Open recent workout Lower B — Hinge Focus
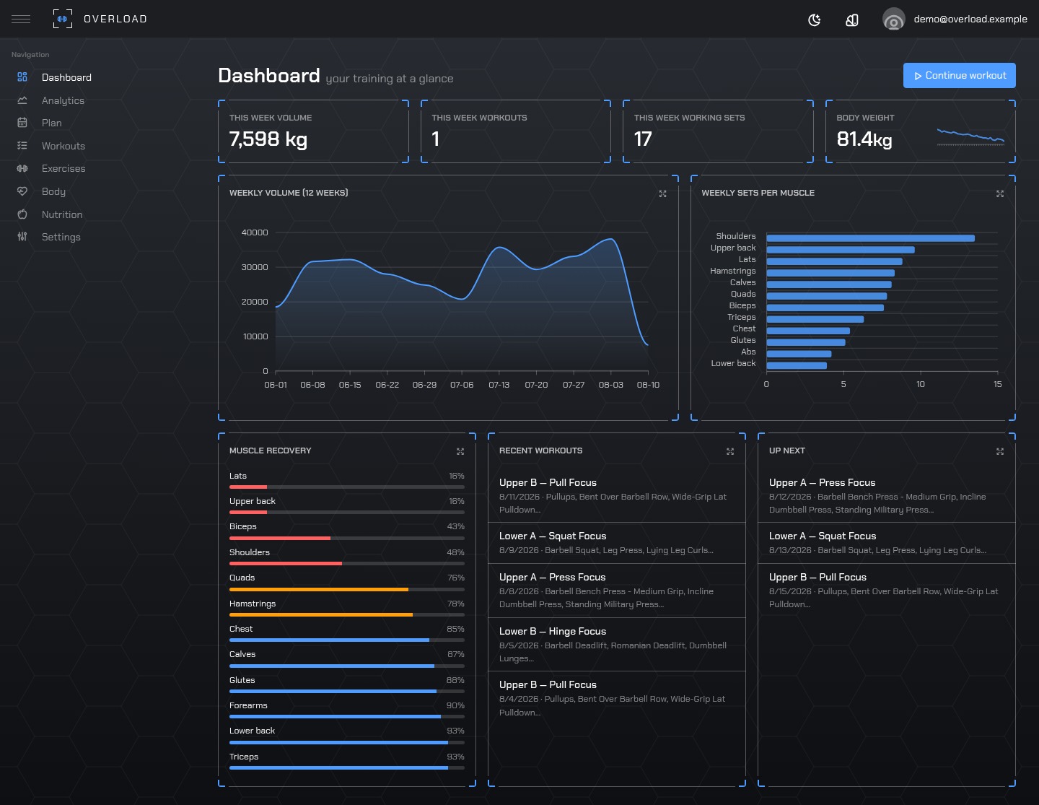 [x=617, y=644]
